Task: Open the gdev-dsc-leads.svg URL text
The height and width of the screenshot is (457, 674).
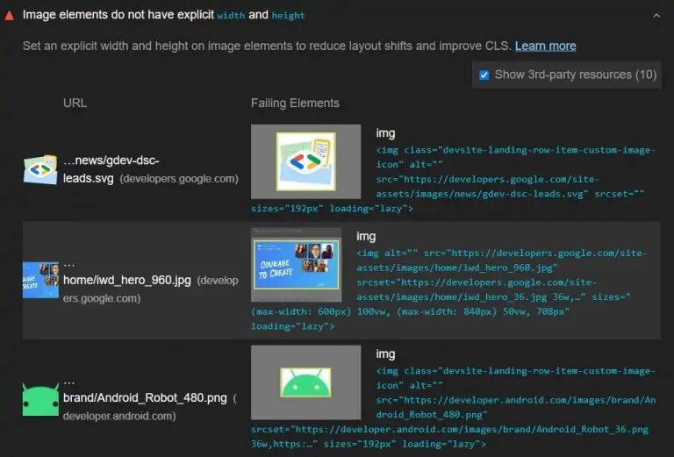Action: (111, 169)
